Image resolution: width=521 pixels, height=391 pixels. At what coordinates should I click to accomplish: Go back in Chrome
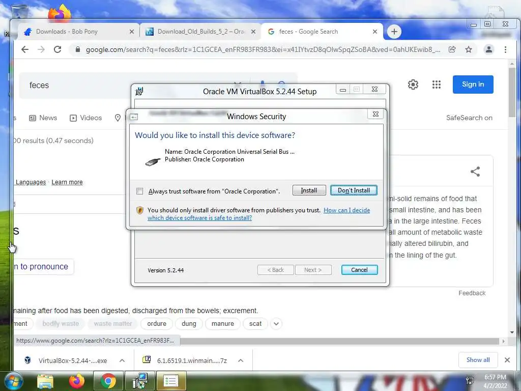[x=25, y=49]
